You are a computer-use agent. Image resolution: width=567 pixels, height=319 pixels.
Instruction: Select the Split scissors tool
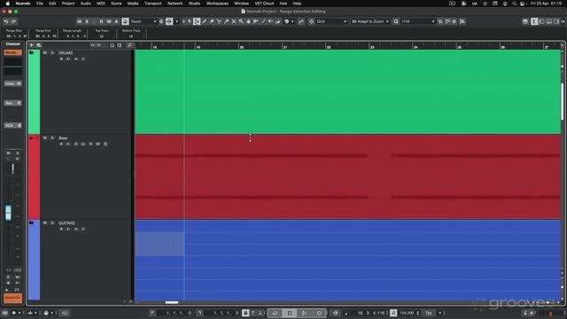[x=219, y=21]
